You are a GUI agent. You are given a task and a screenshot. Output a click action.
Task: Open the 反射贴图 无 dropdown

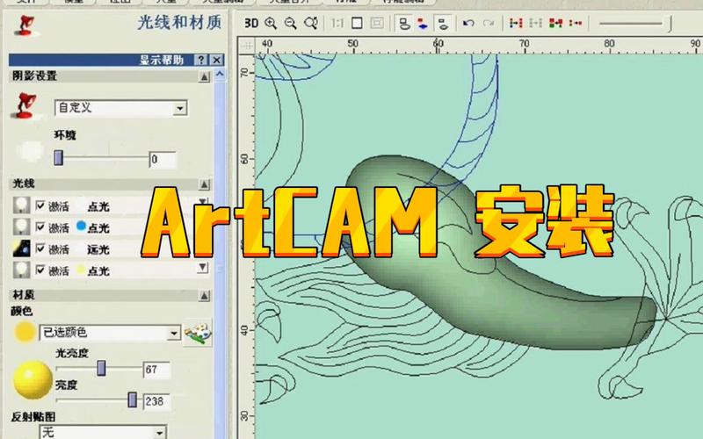coord(160,433)
